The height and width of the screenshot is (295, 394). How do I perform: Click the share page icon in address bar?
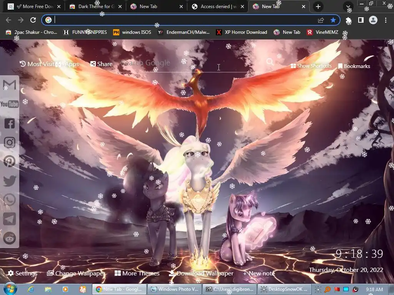click(x=321, y=20)
